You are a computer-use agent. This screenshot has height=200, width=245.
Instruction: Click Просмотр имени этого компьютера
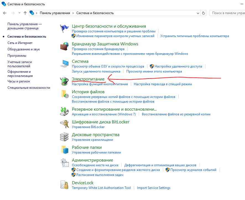pos(154,71)
